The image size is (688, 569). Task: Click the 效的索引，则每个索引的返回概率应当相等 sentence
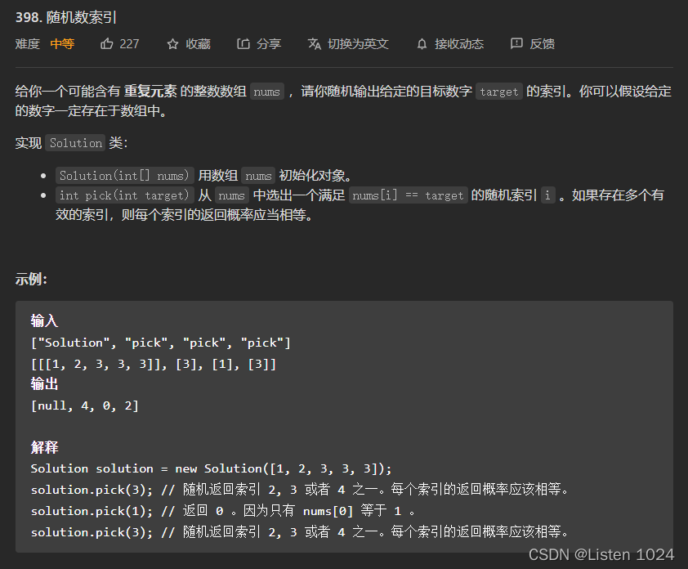[x=184, y=215]
